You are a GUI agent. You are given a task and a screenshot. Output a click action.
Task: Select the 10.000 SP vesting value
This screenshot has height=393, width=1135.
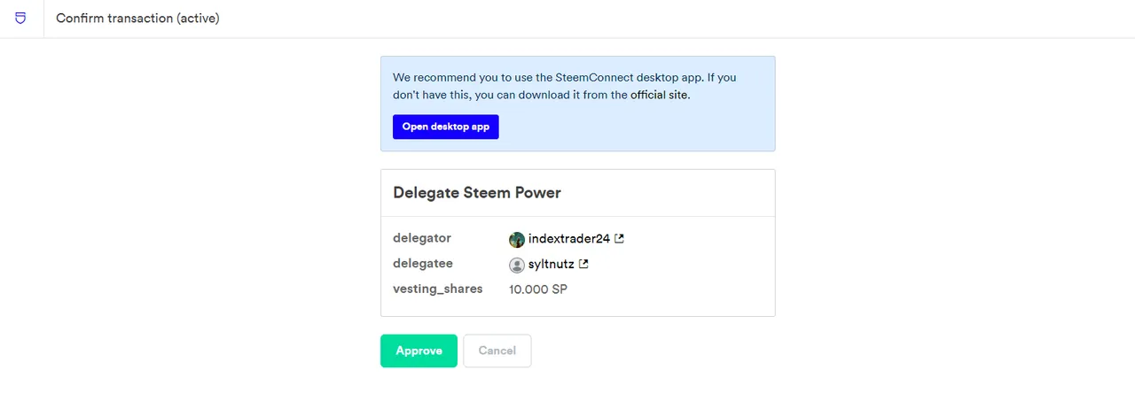(538, 289)
